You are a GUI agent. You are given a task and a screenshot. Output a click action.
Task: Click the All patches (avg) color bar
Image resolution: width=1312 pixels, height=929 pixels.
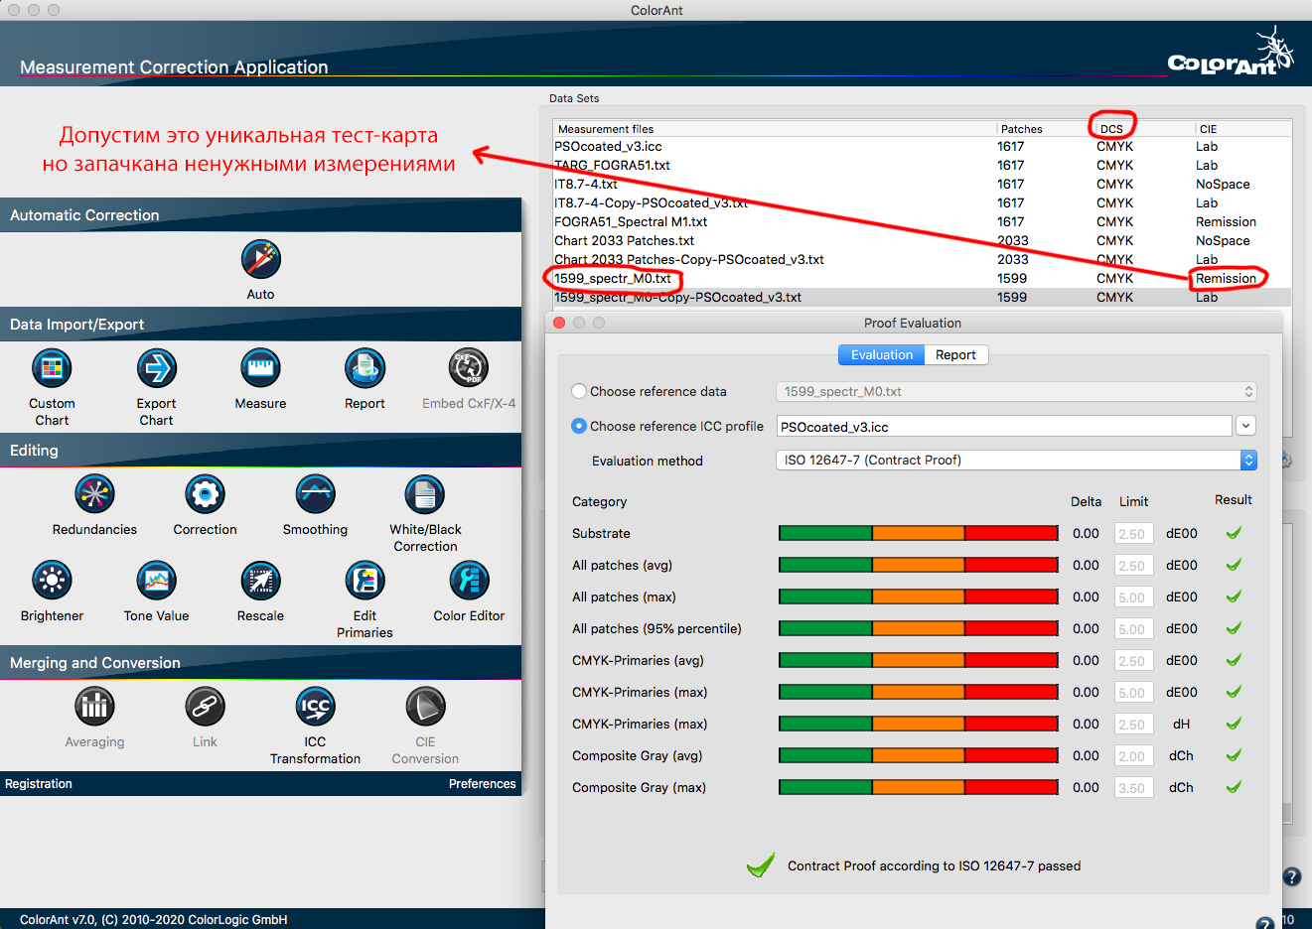point(919,565)
